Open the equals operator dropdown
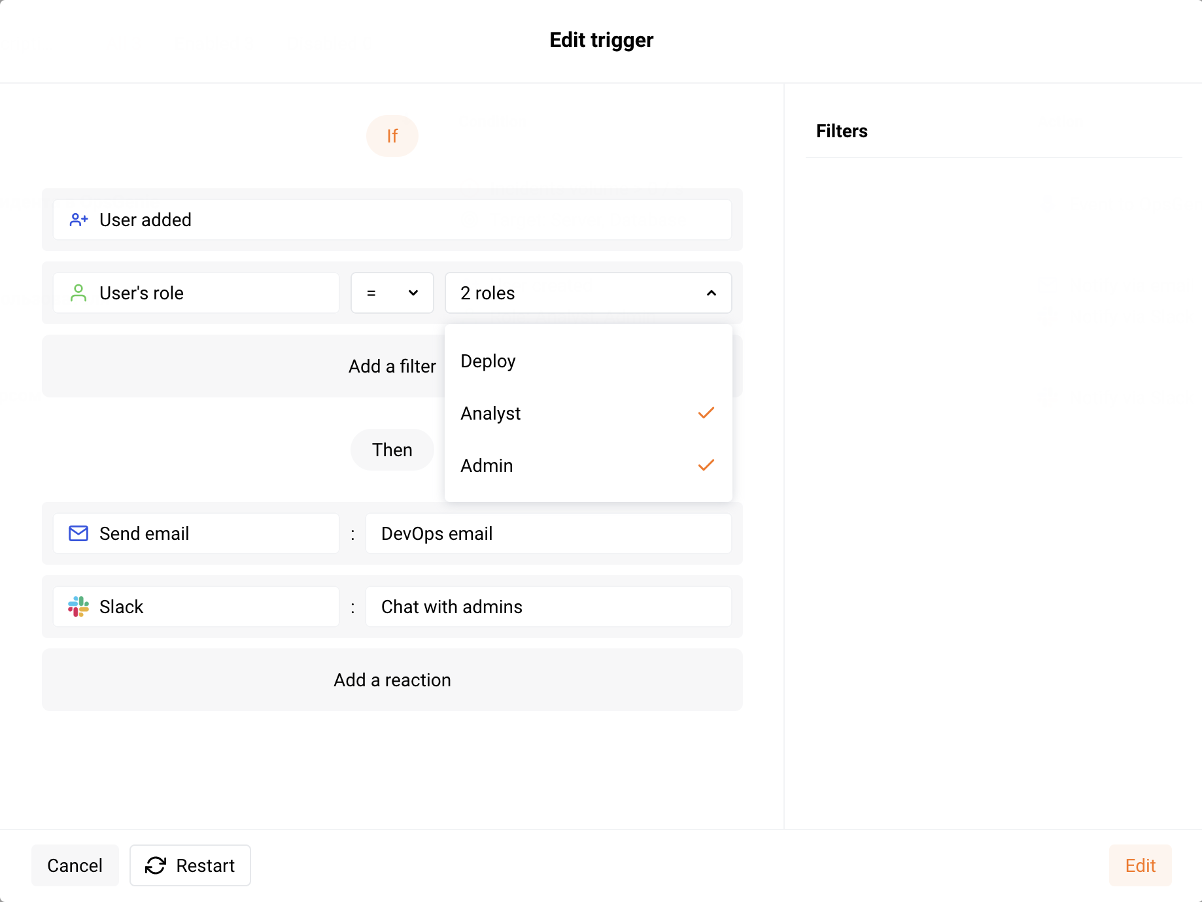1202x902 pixels. [392, 293]
